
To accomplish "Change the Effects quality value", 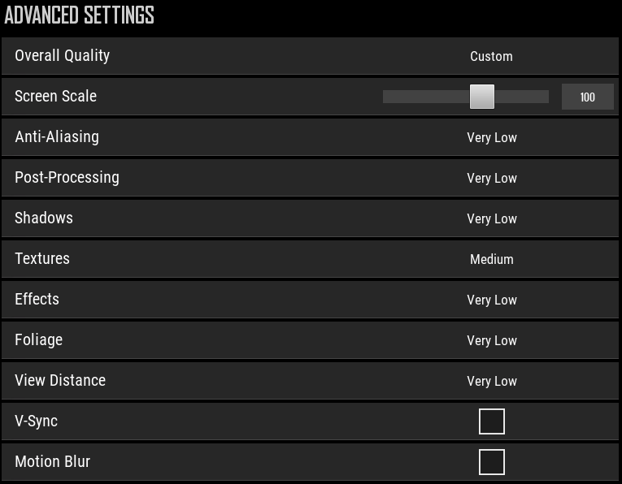I will (x=492, y=300).
